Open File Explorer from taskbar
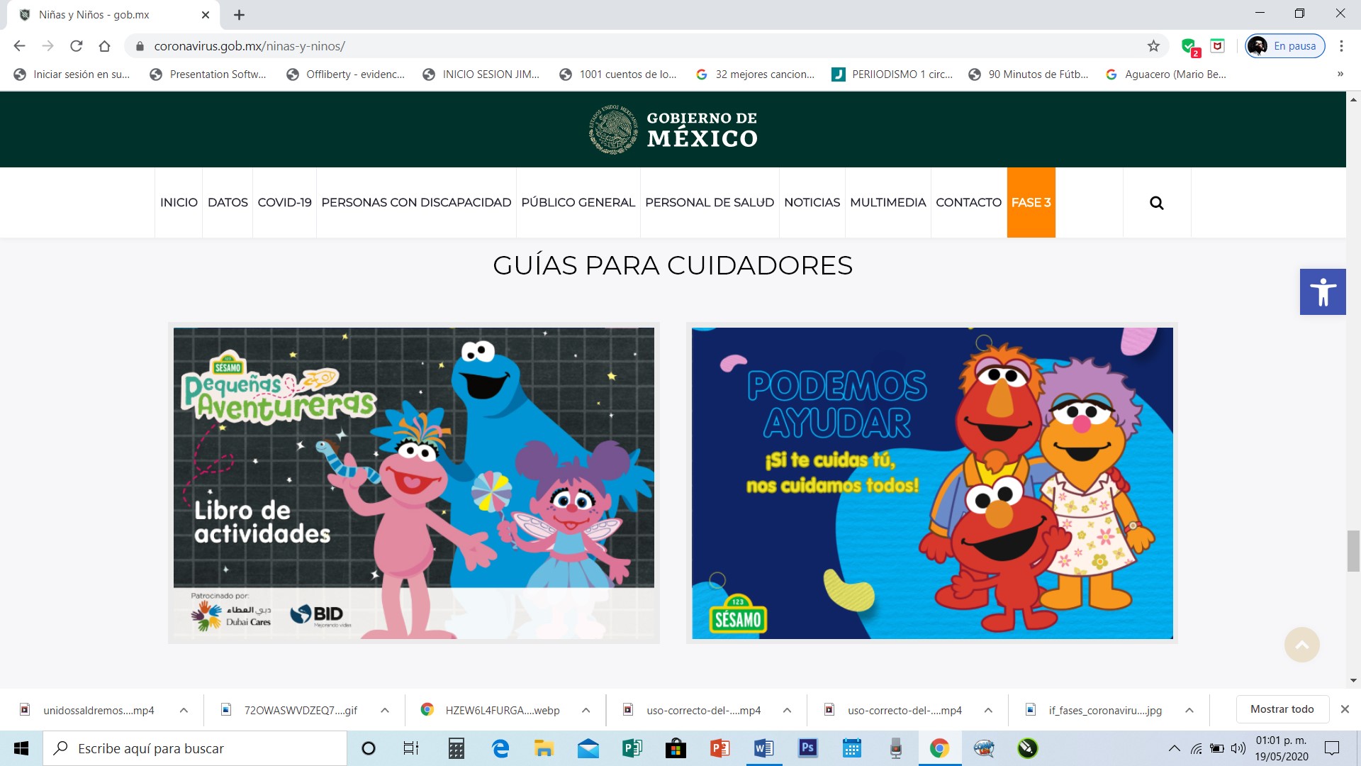 point(544,748)
